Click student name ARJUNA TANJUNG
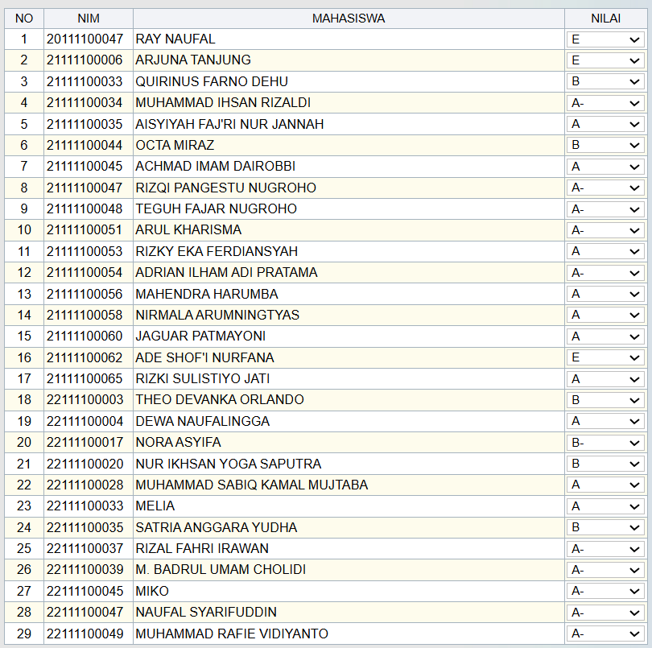Viewport: 652px width, 648px height. (193, 60)
